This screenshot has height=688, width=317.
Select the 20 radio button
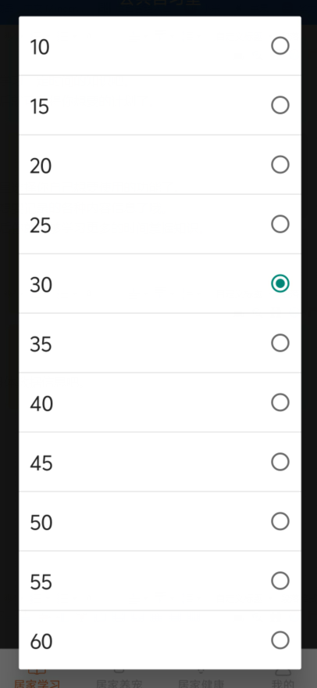click(x=280, y=164)
